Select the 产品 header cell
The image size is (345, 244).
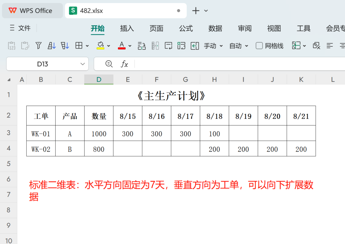tap(70, 116)
